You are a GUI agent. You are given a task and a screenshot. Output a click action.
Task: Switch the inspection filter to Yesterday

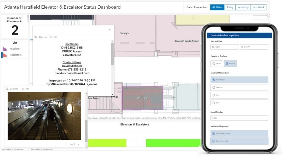point(243,7)
